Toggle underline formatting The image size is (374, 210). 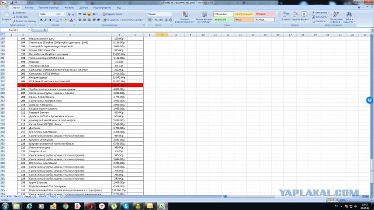[x=50, y=20]
